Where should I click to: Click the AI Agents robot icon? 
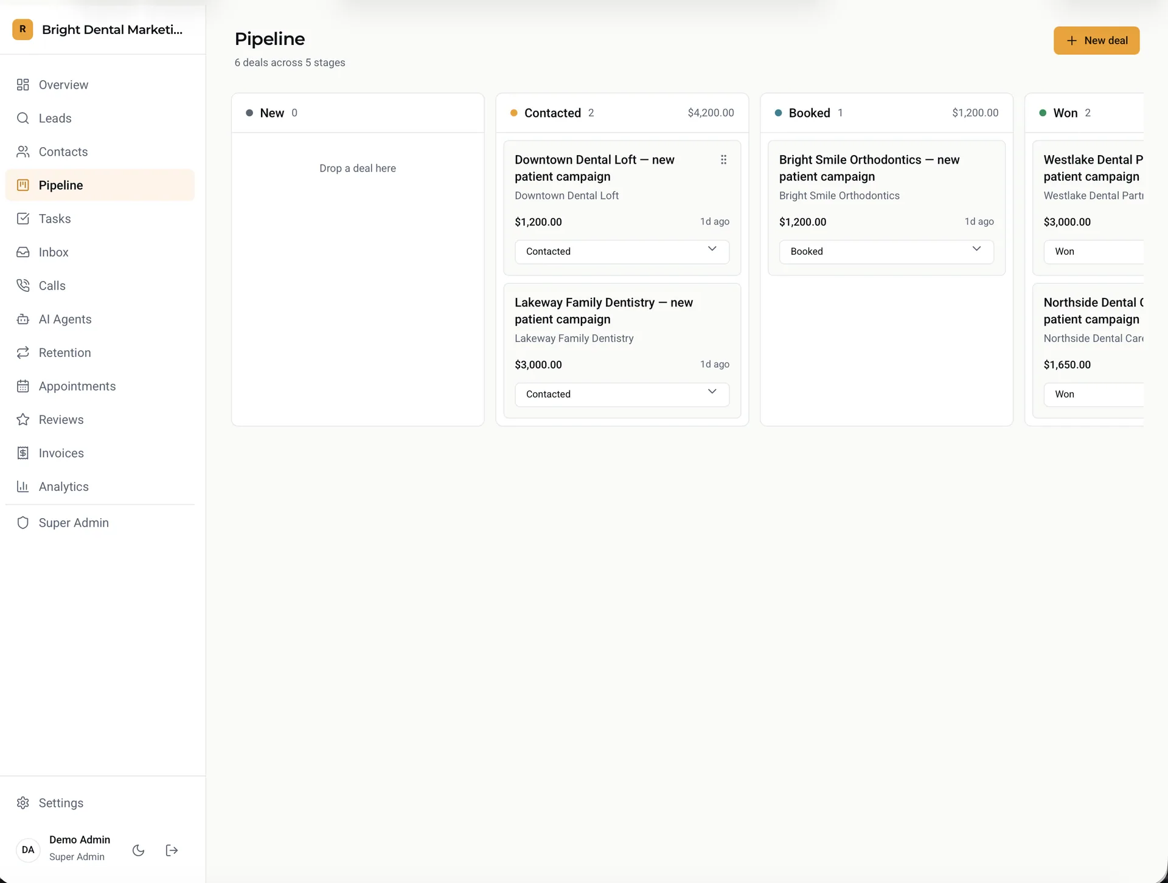coord(23,319)
